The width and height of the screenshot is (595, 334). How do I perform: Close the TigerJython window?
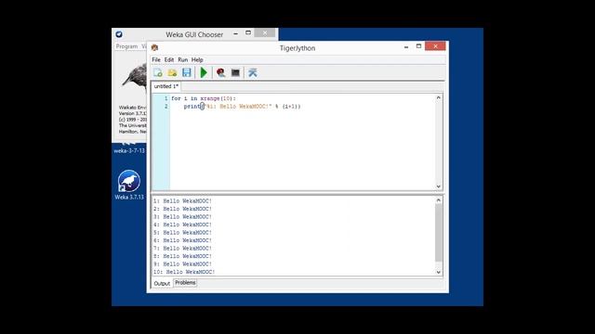pos(435,46)
